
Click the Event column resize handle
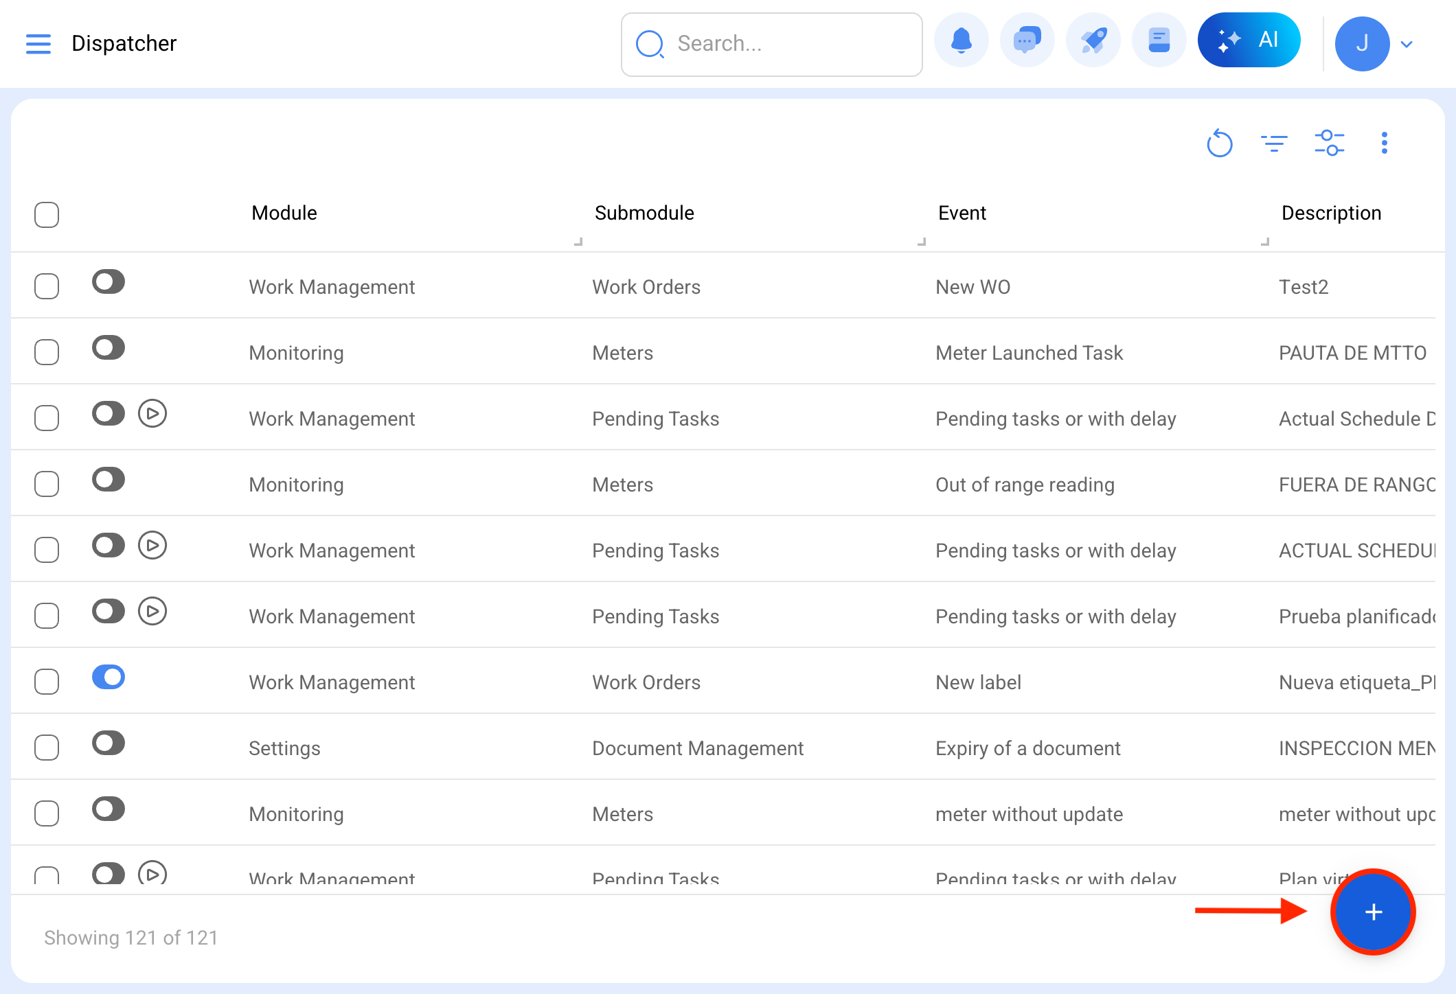tap(1265, 242)
